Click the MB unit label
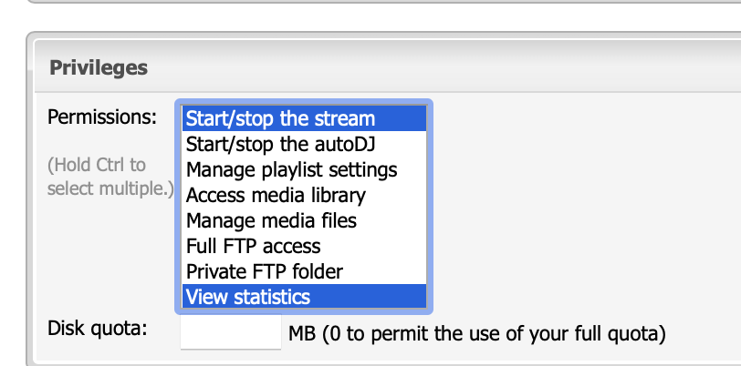 (x=302, y=333)
